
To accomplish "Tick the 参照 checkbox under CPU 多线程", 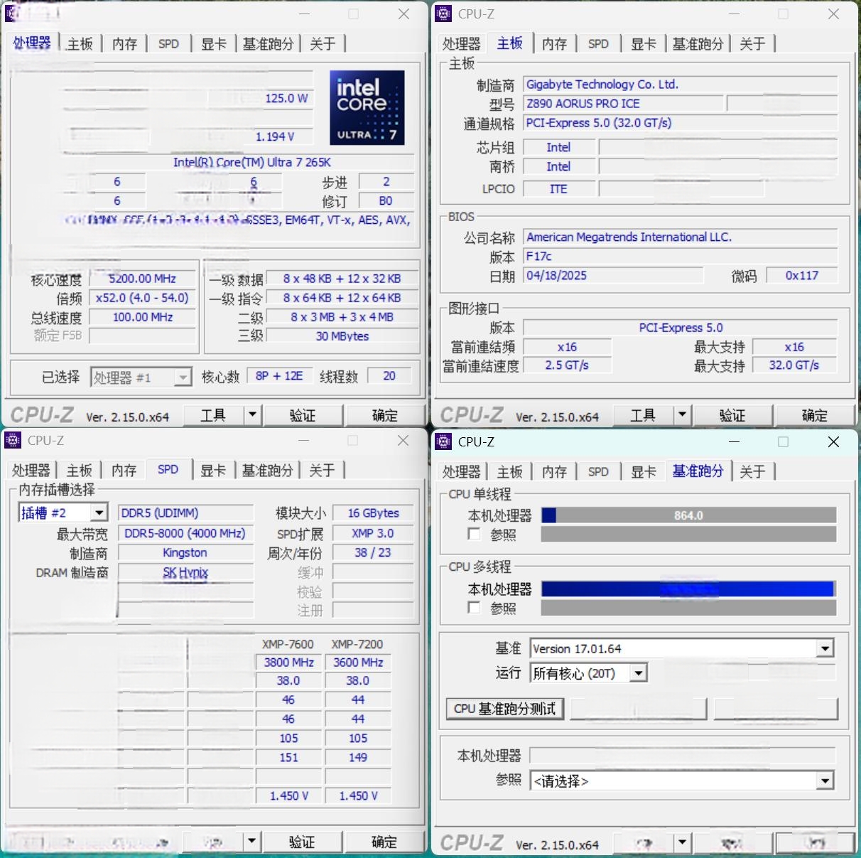I will point(475,607).
